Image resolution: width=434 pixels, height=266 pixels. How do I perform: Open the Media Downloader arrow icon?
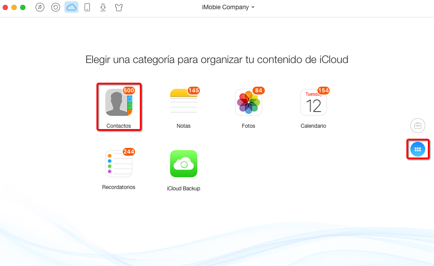[x=103, y=7]
